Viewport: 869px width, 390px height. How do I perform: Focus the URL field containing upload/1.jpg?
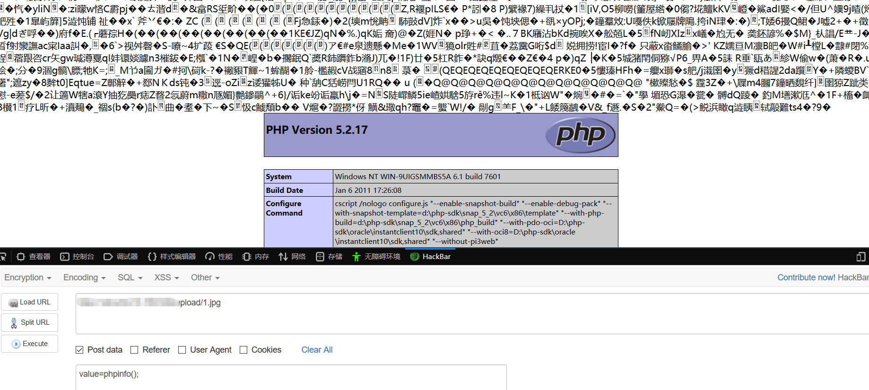coord(472,313)
